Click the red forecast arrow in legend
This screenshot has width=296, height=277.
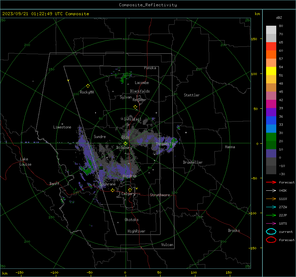click(x=271, y=182)
